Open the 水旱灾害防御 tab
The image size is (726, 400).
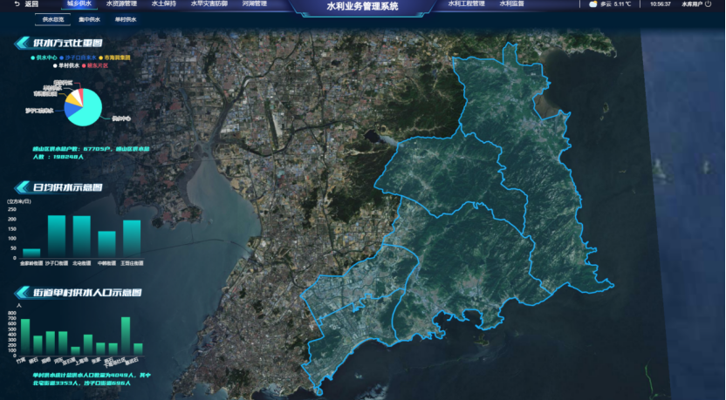pyautogui.click(x=209, y=3)
